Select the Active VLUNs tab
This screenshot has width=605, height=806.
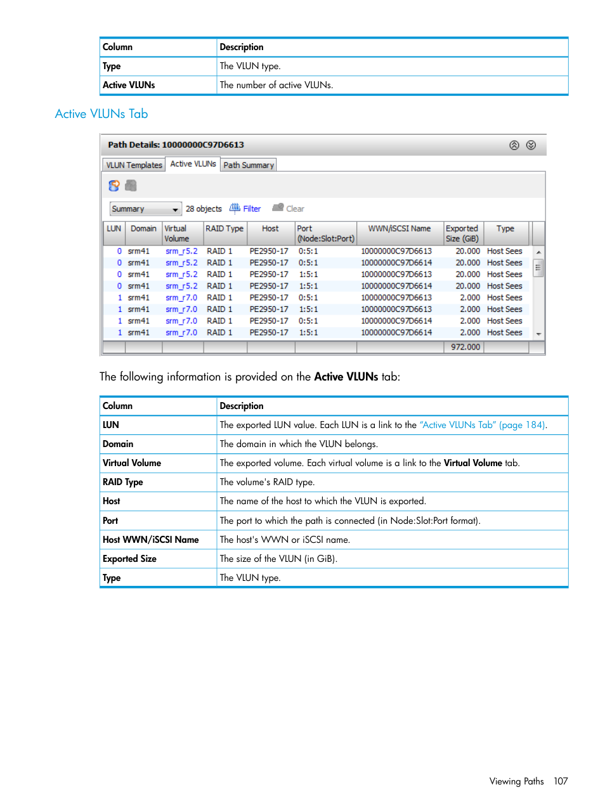(193, 164)
